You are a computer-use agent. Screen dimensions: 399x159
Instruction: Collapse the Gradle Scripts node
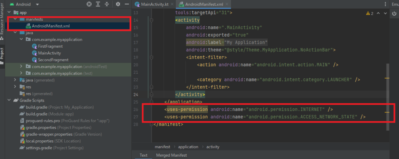tap(9, 100)
